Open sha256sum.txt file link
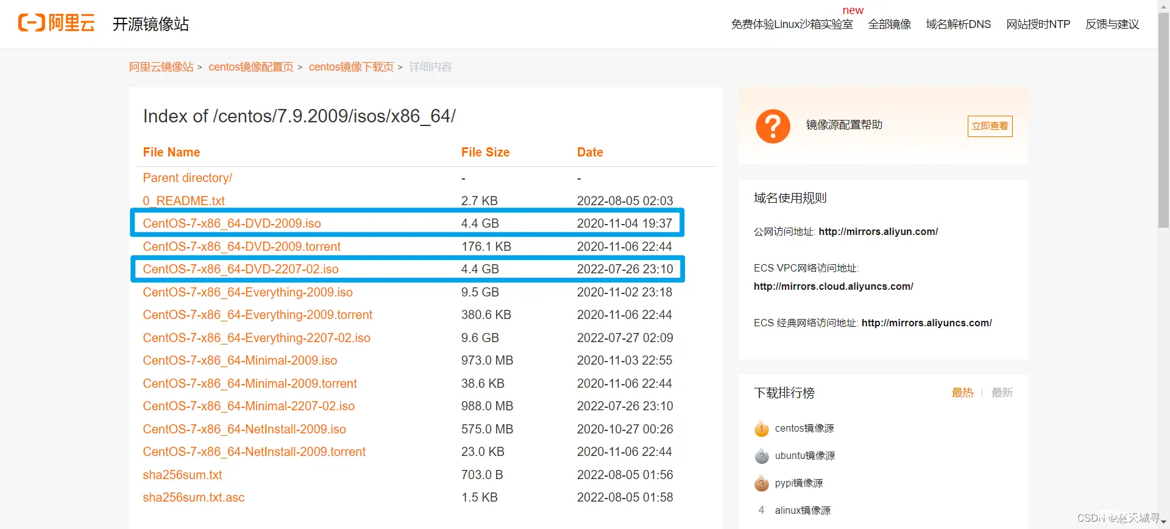Viewport: 1170px width, 529px height. 182,475
